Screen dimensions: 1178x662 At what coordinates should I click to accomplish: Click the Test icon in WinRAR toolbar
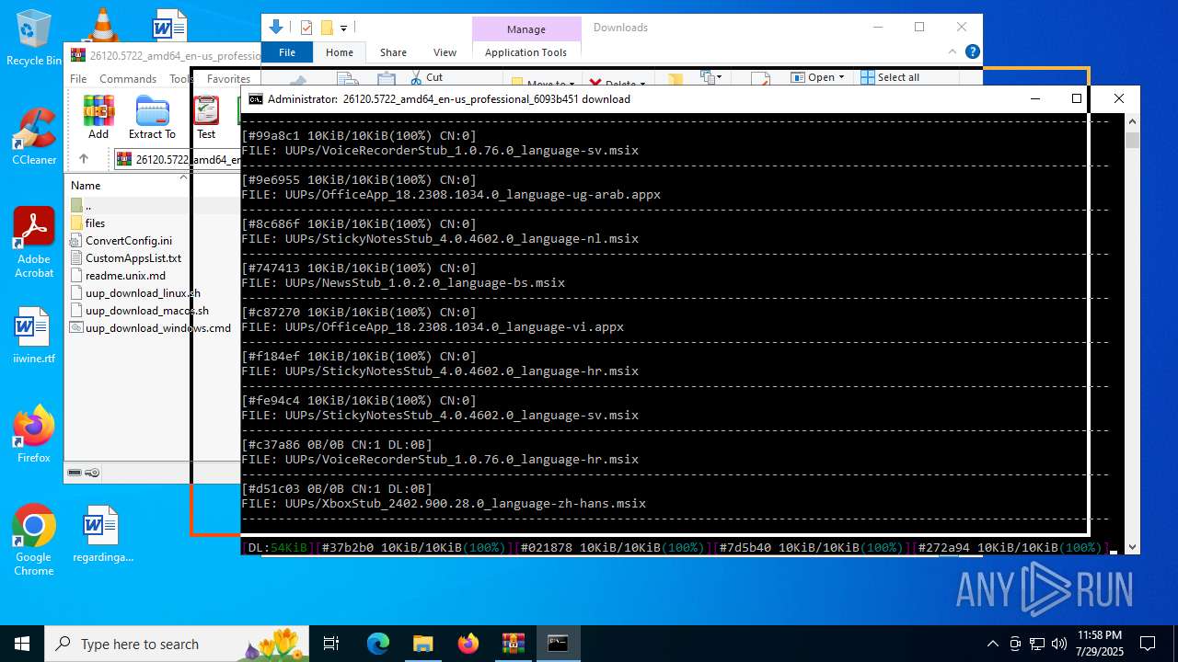tap(206, 118)
